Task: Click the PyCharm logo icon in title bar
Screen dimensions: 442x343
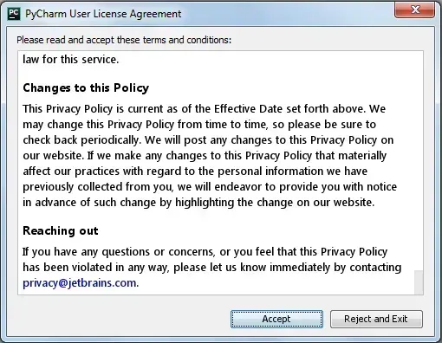Action: (x=14, y=14)
